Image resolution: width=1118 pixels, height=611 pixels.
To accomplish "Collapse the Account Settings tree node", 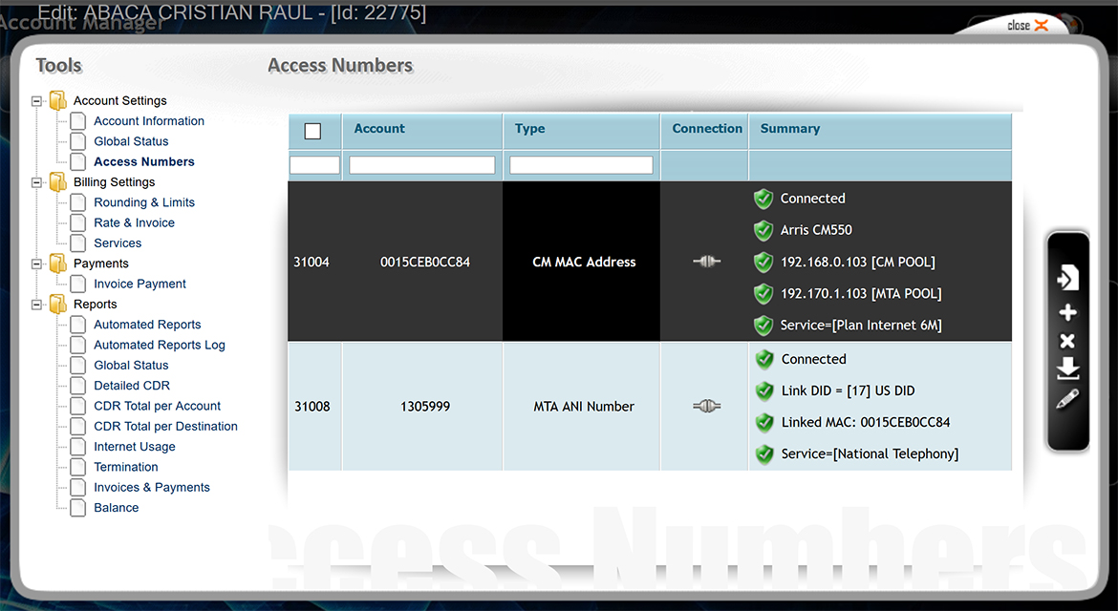I will point(37,101).
